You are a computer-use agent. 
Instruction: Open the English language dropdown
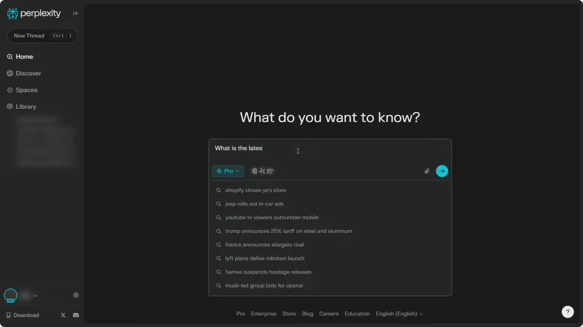tap(399, 314)
